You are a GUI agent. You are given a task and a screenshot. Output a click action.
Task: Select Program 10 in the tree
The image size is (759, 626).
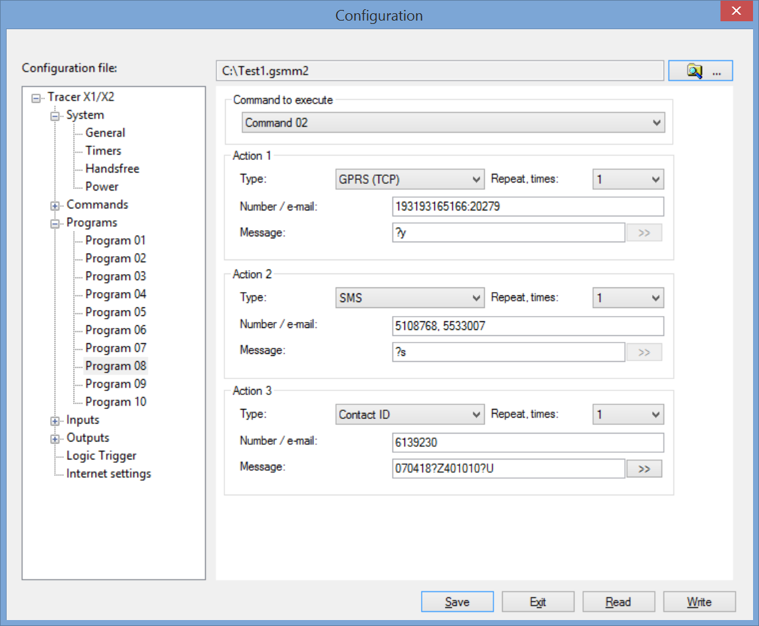click(115, 402)
